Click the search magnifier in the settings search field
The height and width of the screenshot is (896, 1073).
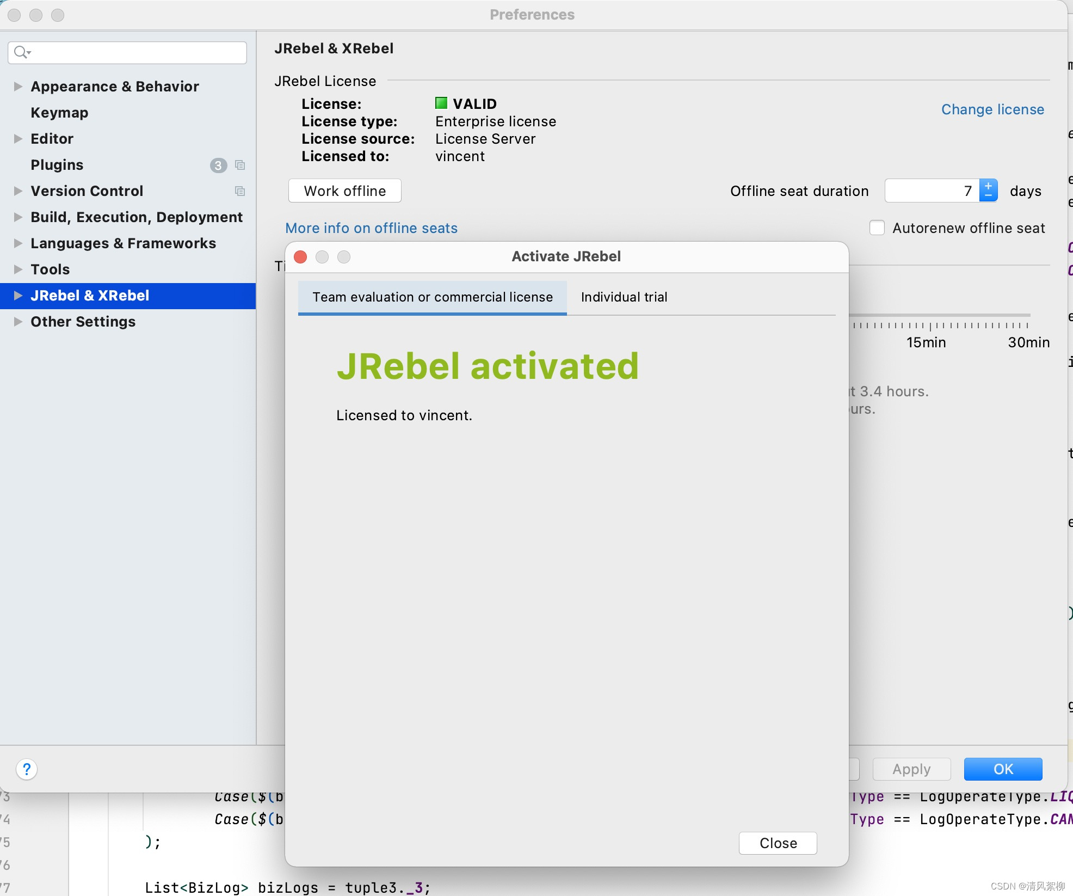pyautogui.click(x=21, y=52)
